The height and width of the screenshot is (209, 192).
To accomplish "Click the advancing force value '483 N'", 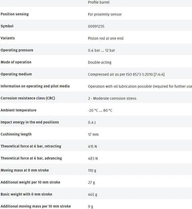I will pyautogui.click(x=93, y=158).
